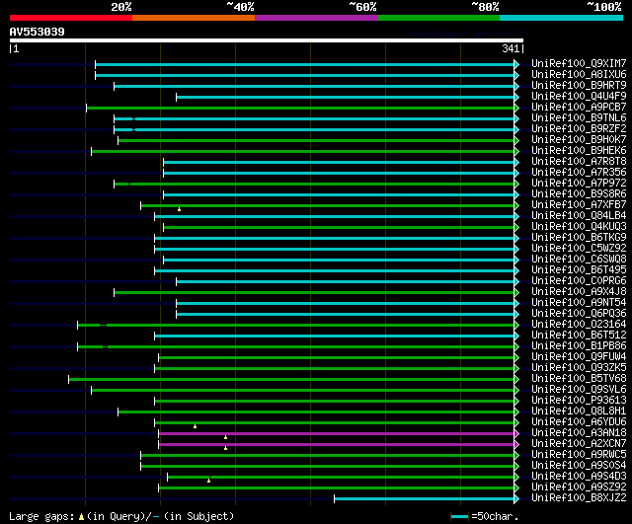Image resolution: width=632 pixels, height=524 pixels.
Task: Click the UniRef100_C5WZ92 label
Action: (579, 249)
